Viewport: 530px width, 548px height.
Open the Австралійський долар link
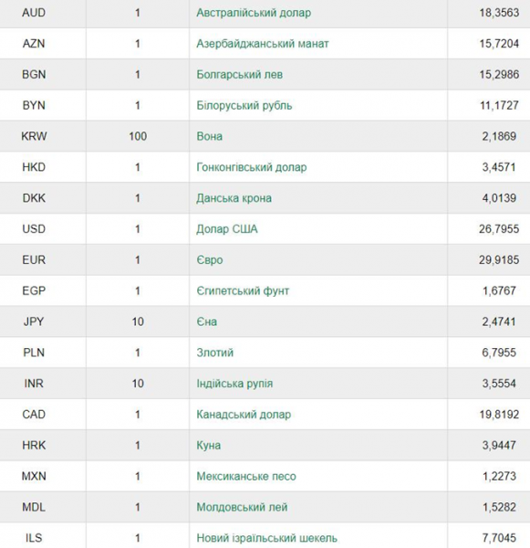pos(254,13)
